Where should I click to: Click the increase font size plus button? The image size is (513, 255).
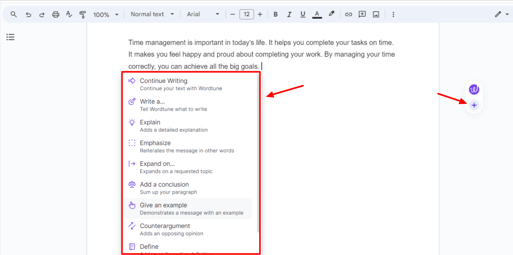260,15
